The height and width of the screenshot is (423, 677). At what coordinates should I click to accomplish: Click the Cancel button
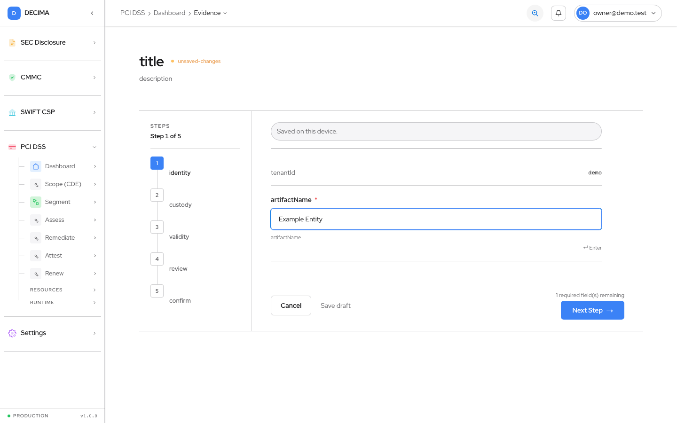pos(291,305)
